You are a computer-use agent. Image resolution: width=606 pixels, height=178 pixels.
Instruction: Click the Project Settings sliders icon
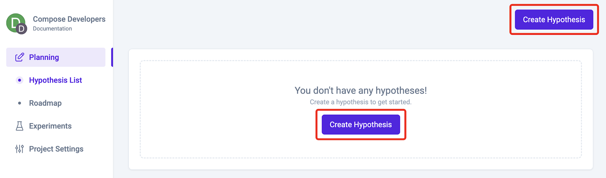pyautogui.click(x=19, y=149)
